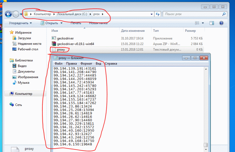Click Новая папка in the toolbar
Image resolution: width=235 pixels, height=152 pixels.
[x=98, y=23]
